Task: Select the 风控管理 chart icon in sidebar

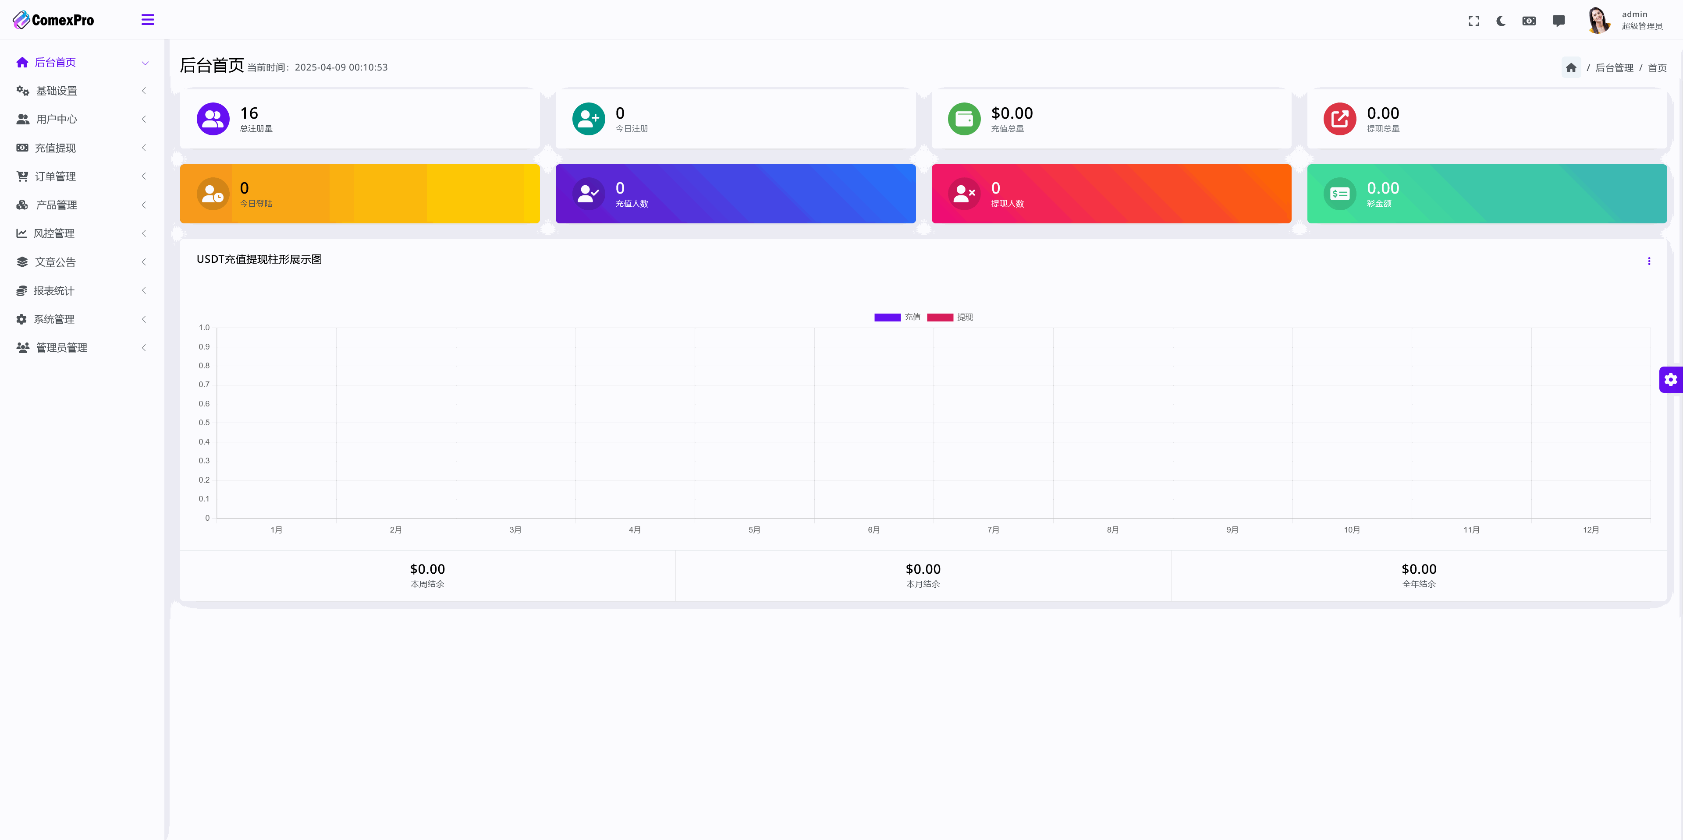Action: (21, 233)
